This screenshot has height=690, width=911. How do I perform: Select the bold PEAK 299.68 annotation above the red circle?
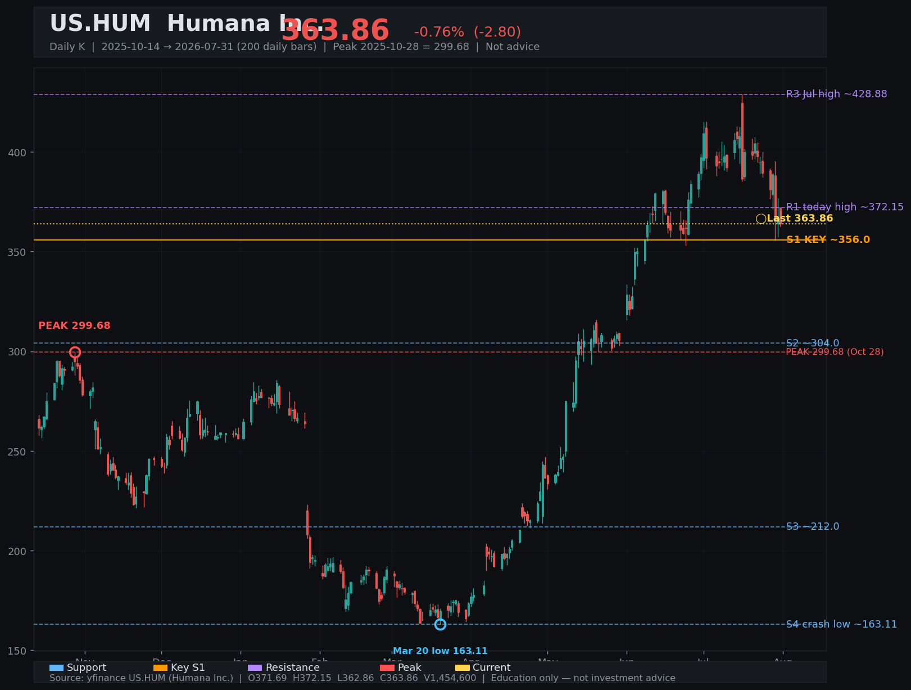74,326
